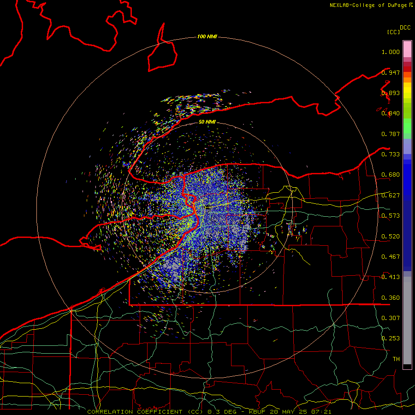
Task: Click the 50 NMI range ring label
Action: coord(207,122)
